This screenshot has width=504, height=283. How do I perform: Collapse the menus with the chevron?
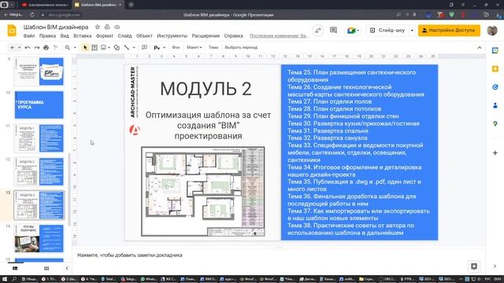pos(480,47)
